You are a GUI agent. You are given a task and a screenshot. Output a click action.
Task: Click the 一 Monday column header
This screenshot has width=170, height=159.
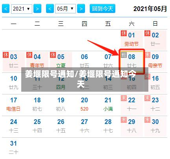[x=13, y=24]
